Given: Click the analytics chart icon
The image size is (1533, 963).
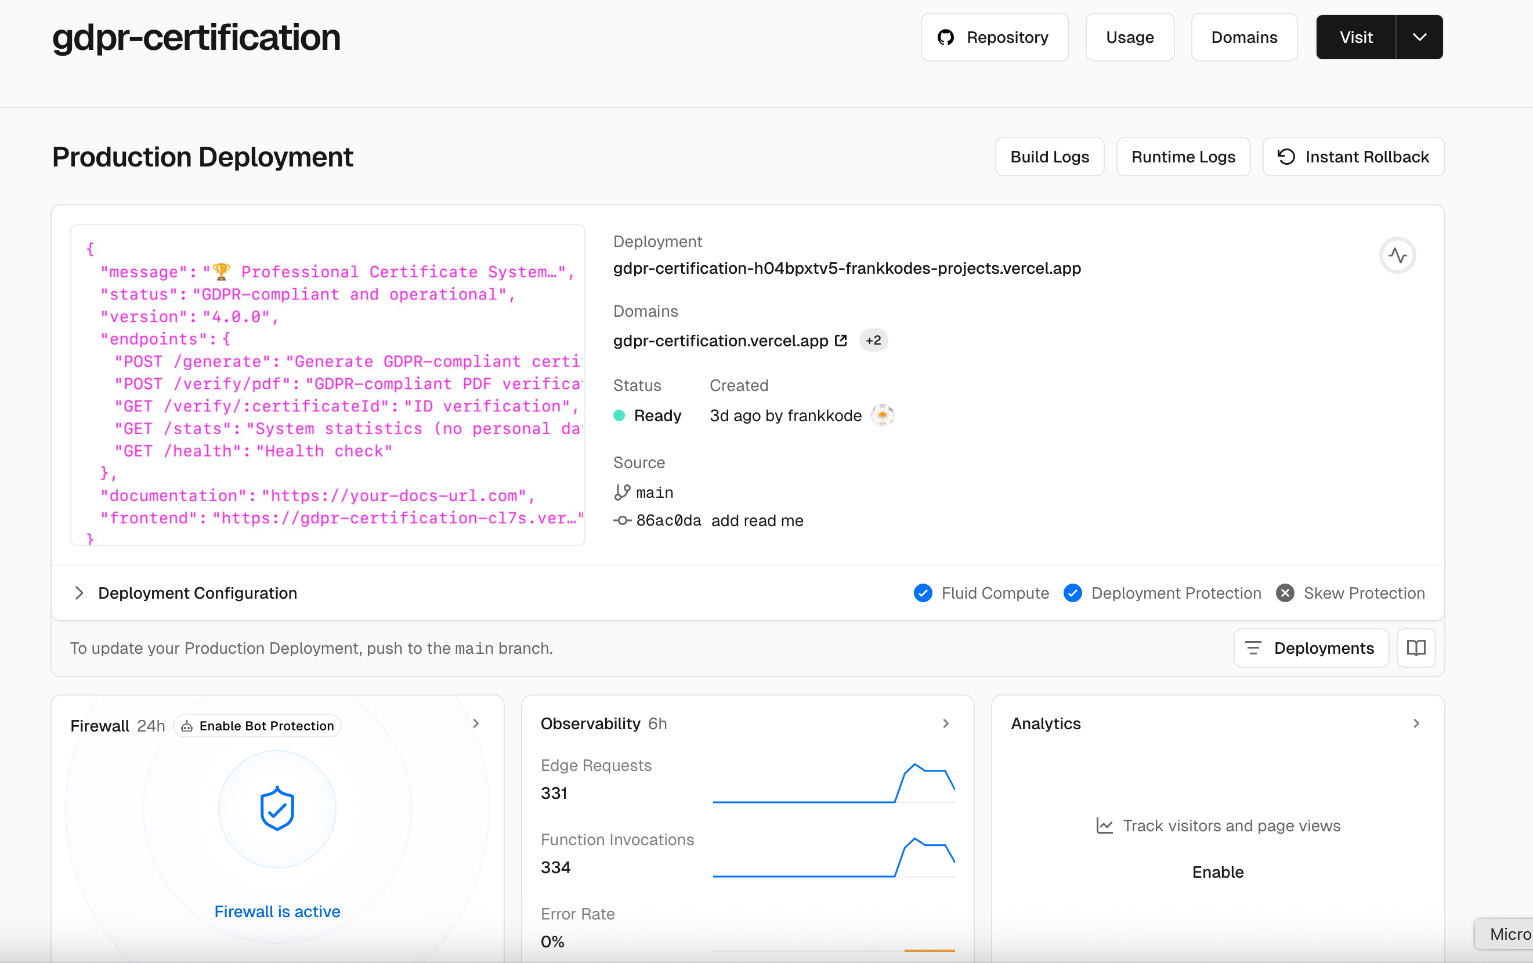Looking at the screenshot, I should click(x=1105, y=826).
